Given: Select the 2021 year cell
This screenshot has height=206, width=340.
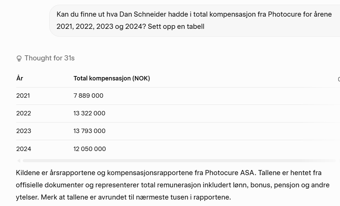Looking at the screenshot, I should 23,96.
